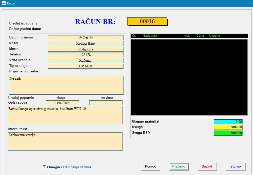Select the Datum prijema field
This screenshot has height=175, width=253.
point(85,38)
